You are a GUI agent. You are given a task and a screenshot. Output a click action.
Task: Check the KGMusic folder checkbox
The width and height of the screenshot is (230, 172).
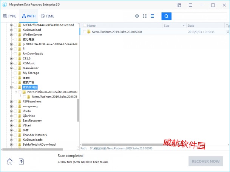15,63
